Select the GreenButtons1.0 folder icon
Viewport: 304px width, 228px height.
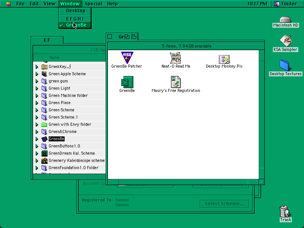tap(44, 146)
